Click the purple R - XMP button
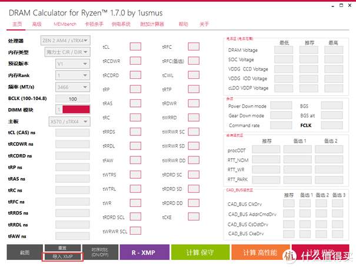This screenshot has height=267, width=356. [145, 252]
